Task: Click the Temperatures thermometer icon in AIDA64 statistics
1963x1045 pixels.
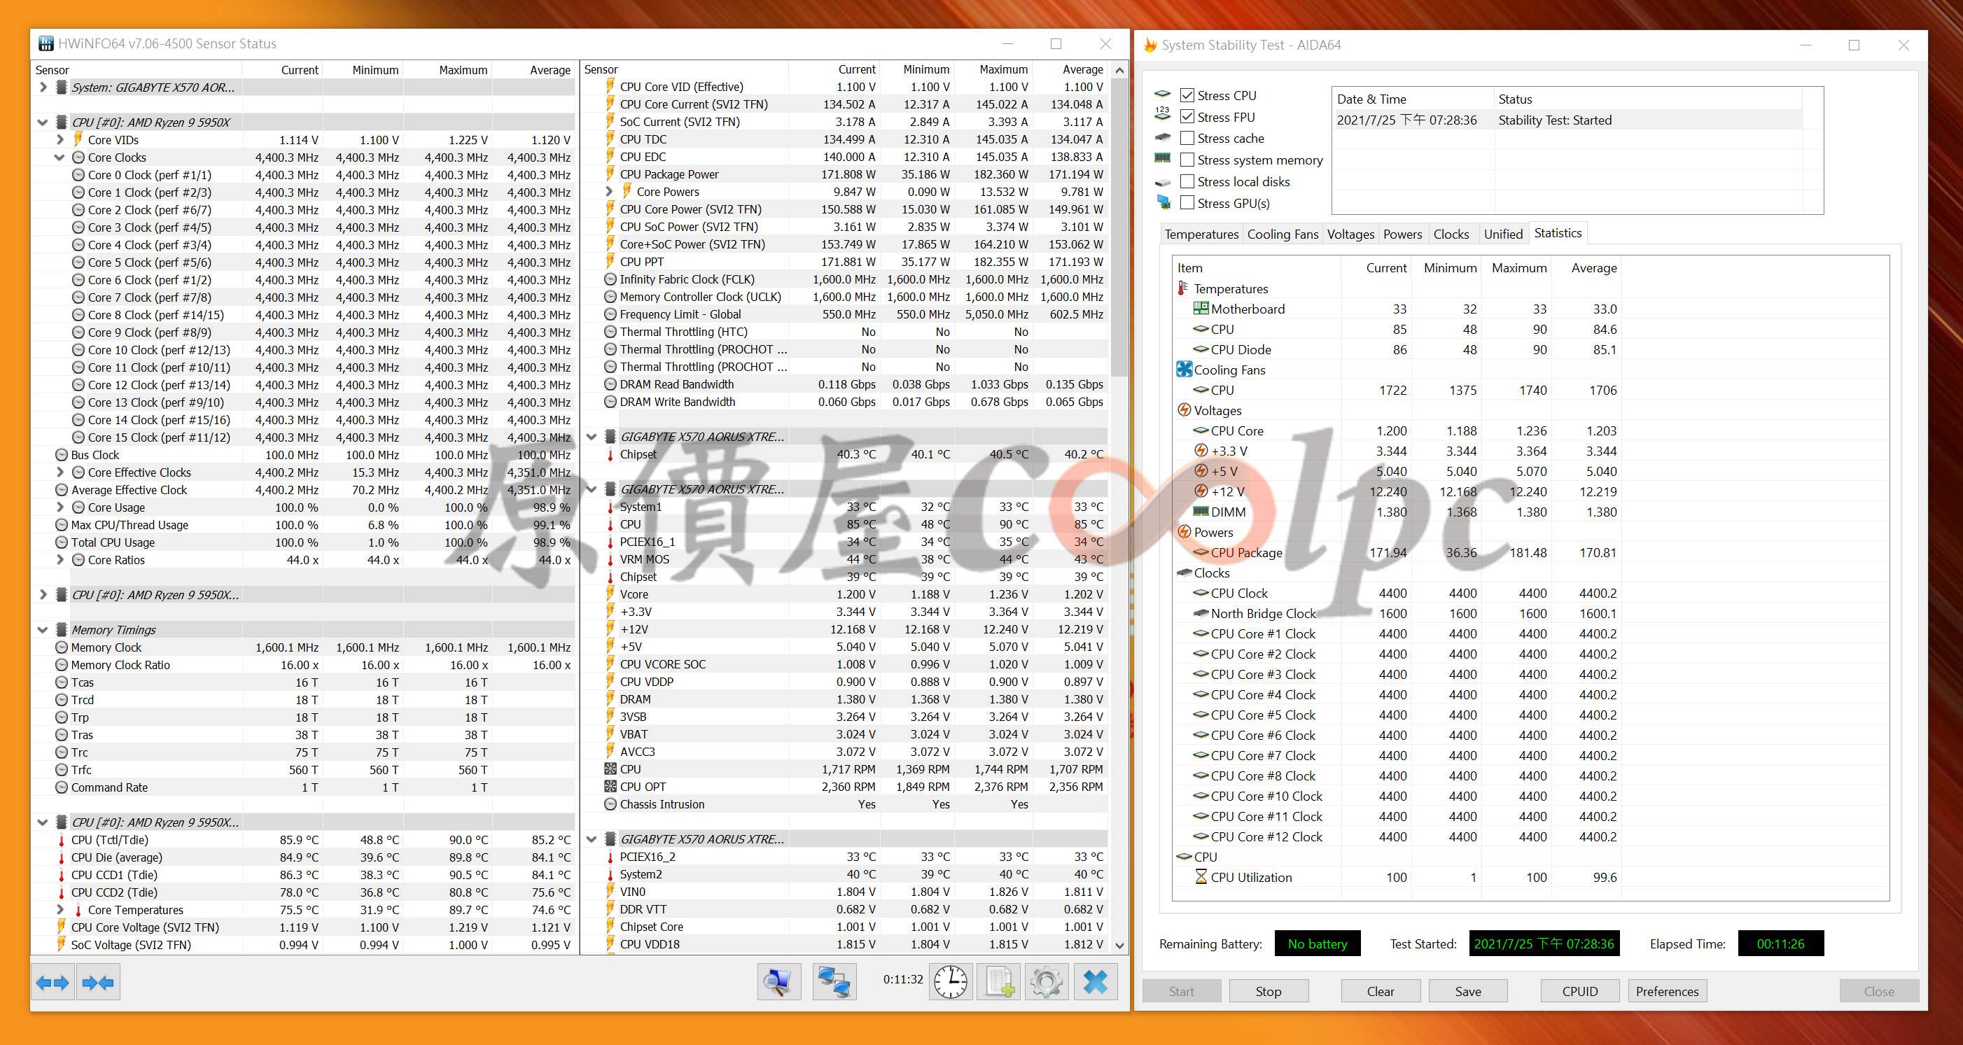Action: tap(1182, 288)
